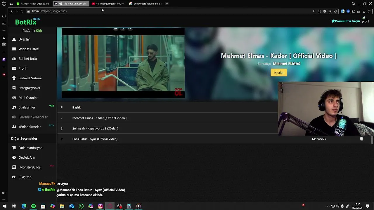
Task: Click Manace7k username in chat overlay
Action: point(47,184)
